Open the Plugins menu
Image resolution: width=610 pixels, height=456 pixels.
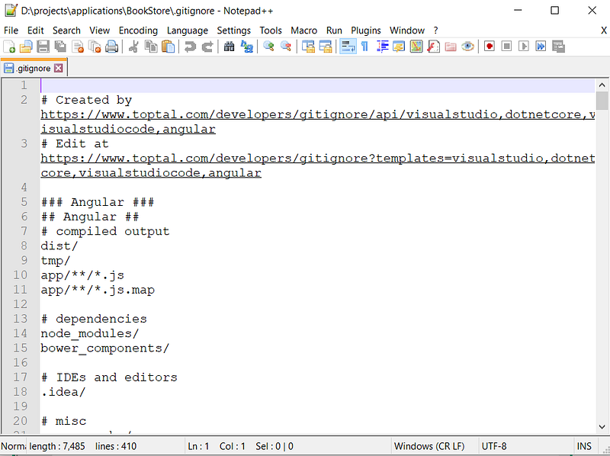(366, 31)
